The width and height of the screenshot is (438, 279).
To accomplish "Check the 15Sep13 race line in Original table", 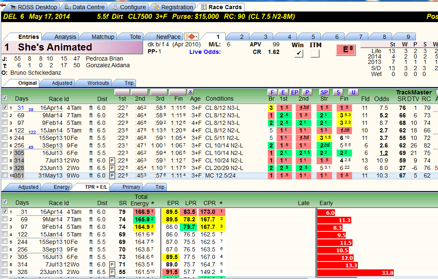I will point(5,137).
